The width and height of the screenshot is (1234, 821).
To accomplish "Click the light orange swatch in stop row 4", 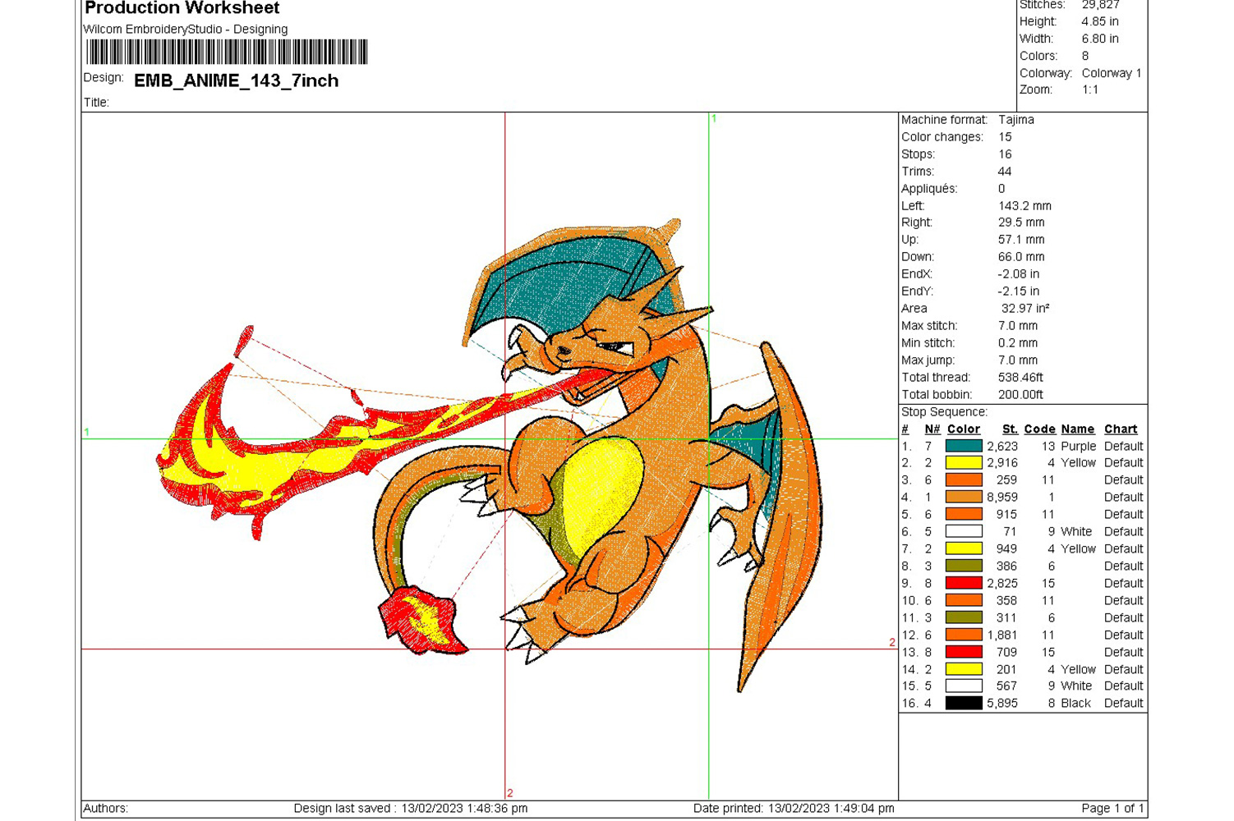I will click(x=964, y=498).
